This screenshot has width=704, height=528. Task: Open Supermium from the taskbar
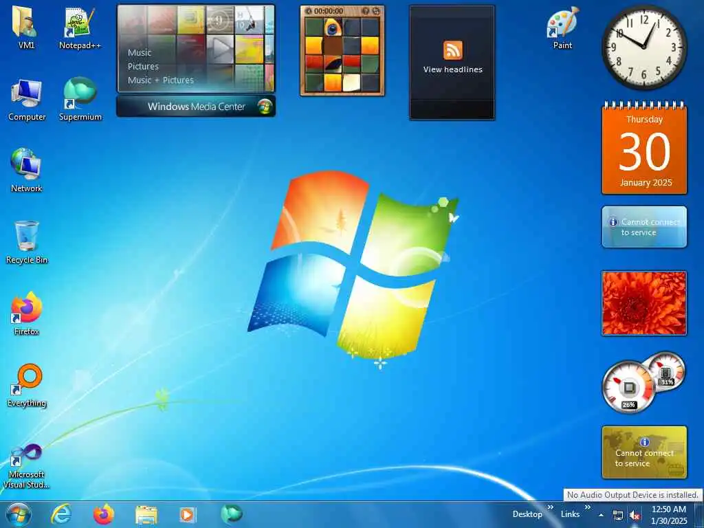click(231, 514)
